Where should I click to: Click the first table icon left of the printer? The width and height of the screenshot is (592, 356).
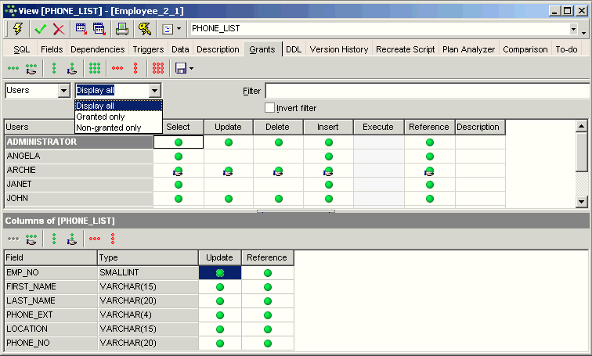point(81,29)
